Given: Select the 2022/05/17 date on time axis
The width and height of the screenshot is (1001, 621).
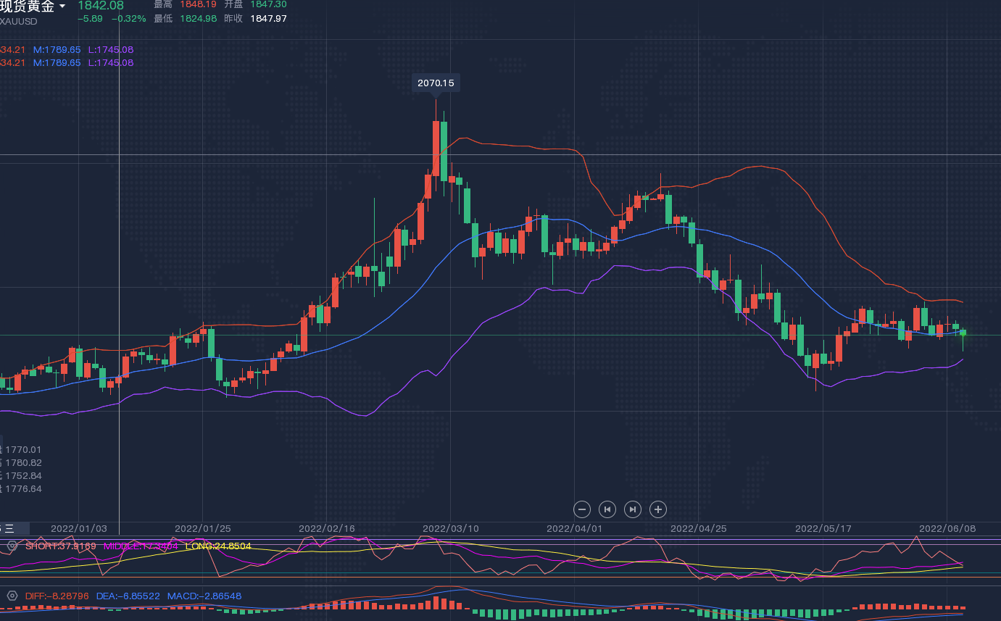Looking at the screenshot, I should pyautogui.click(x=823, y=528).
